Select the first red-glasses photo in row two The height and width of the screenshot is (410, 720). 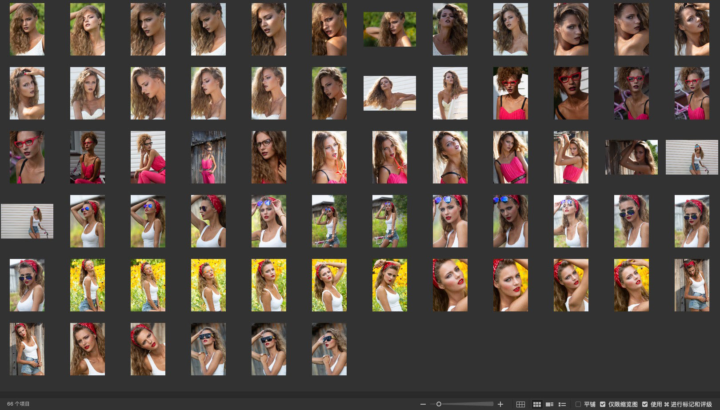[511, 93]
